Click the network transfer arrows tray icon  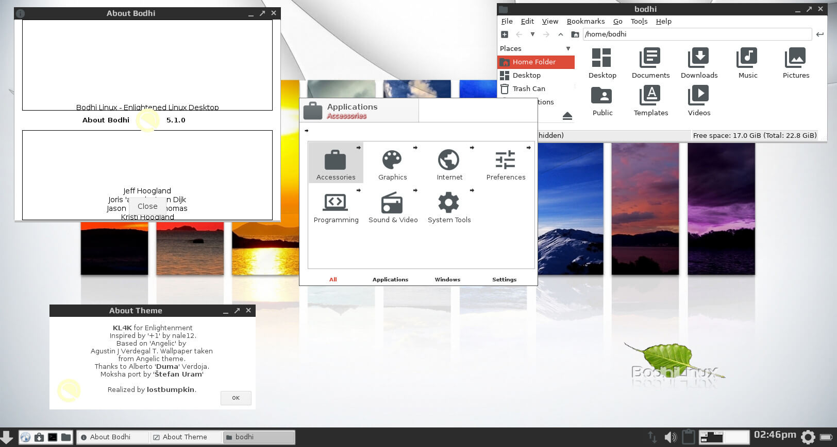click(652, 437)
